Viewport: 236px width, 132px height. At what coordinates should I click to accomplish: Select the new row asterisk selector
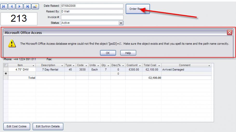click(6, 74)
